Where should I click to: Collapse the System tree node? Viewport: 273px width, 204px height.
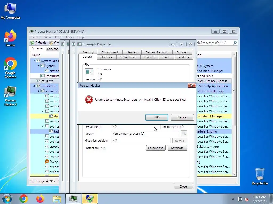coord(38,66)
